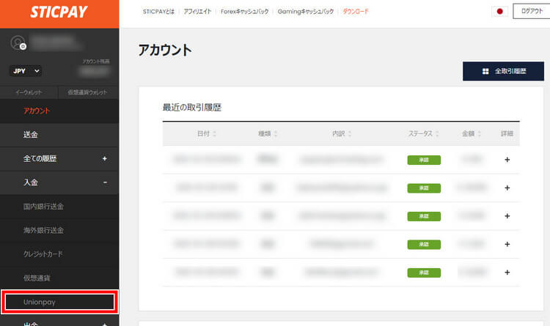Image resolution: width=550 pixels, height=326 pixels.
Task: Open 全取引履歴 full transaction history
Action: 503,71
